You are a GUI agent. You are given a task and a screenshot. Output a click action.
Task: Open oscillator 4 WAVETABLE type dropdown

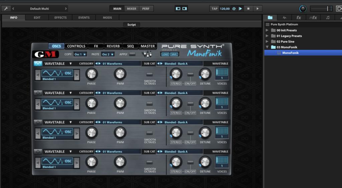click(58, 152)
